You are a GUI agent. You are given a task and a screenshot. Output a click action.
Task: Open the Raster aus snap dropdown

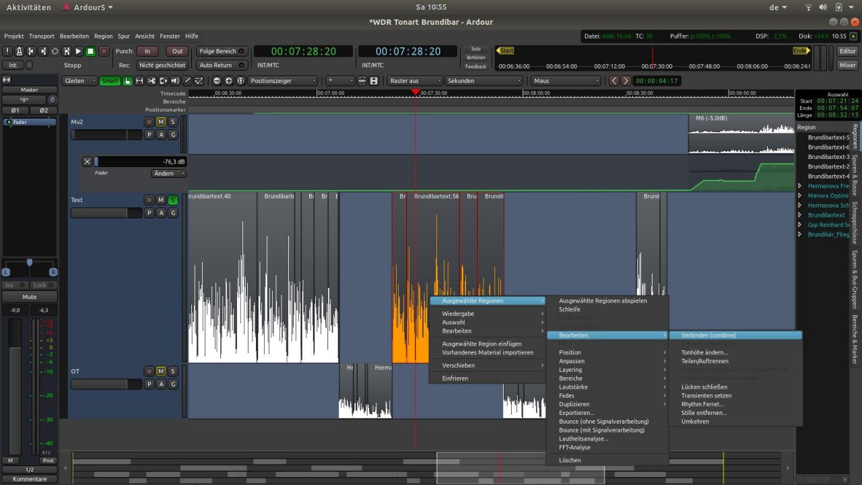click(415, 81)
